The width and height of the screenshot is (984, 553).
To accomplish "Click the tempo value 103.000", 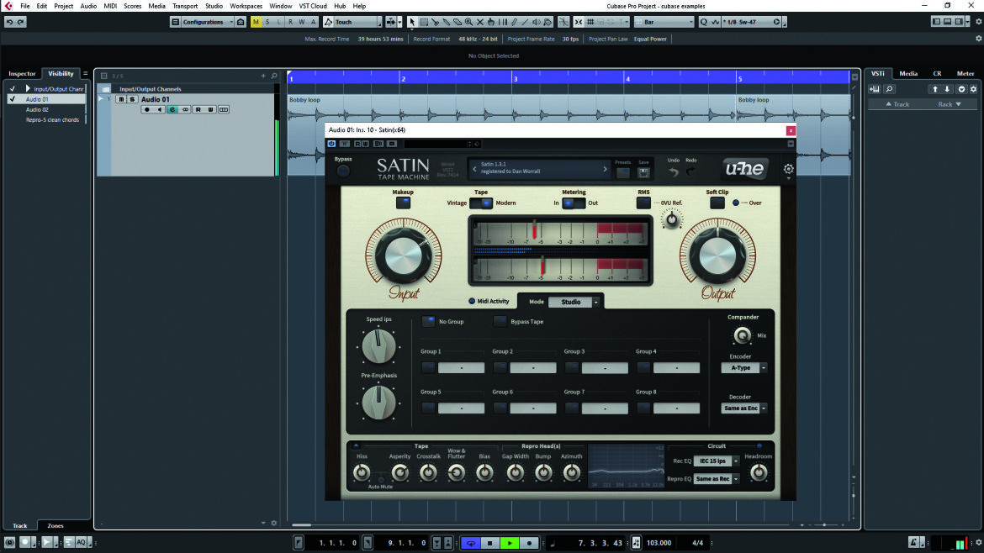I will 659,543.
